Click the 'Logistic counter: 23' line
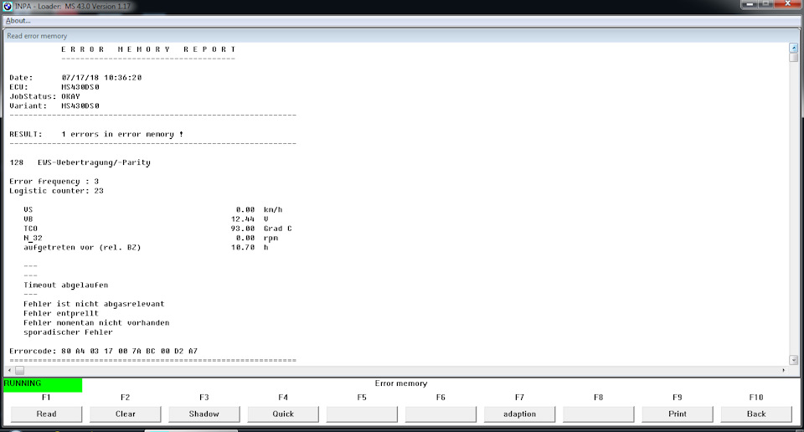Image resolution: width=804 pixels, height=432 pixels. coord(56,191)
